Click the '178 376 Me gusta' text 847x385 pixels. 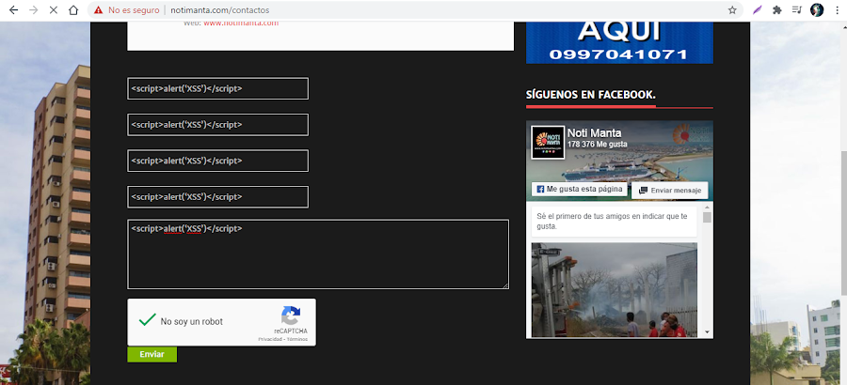pyautogui.click(x=597, y=144)
